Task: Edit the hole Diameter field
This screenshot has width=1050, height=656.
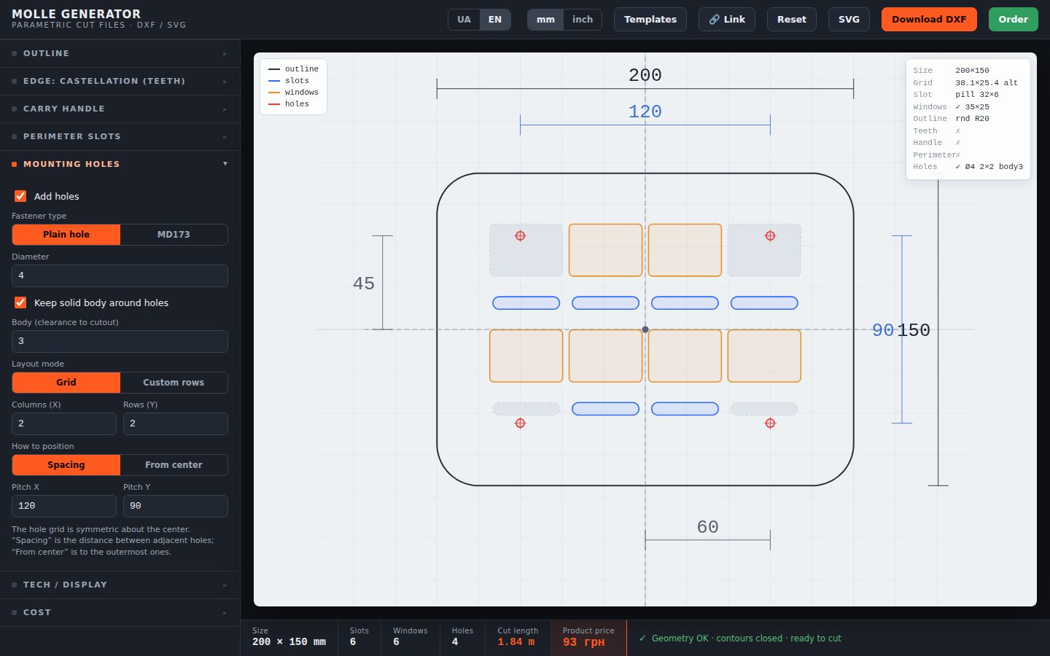Action: click(x=120, y=276)
